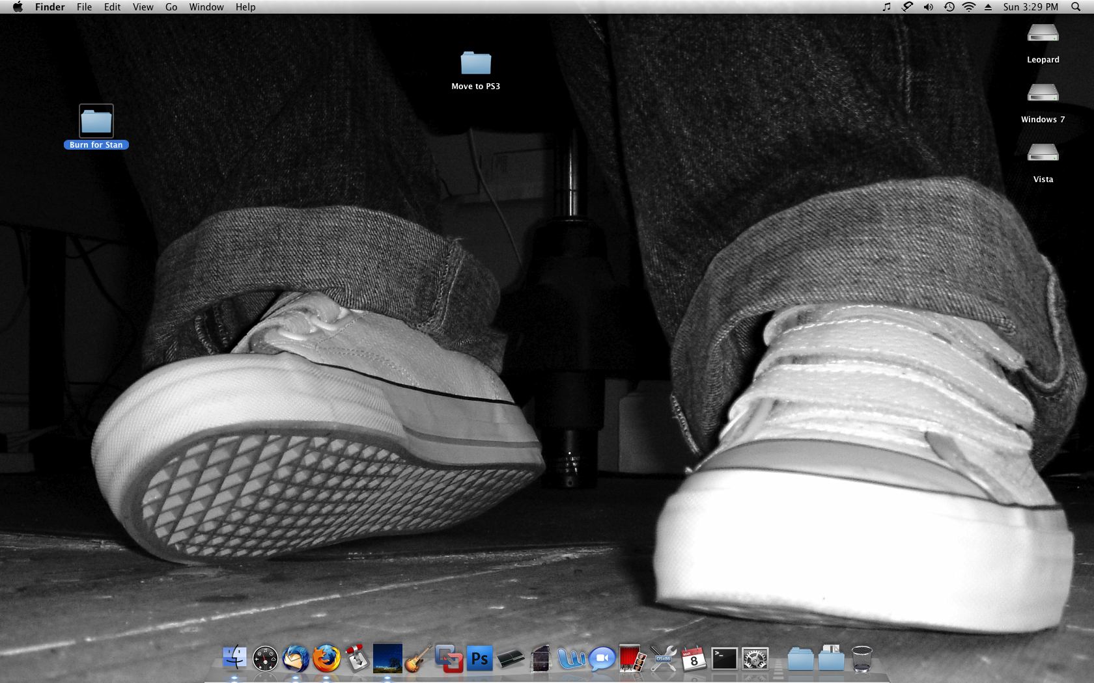This screenshot has height=683, width=1094.
Task: Click the Spotlight search magnifier
Action: coord(1076,7)
